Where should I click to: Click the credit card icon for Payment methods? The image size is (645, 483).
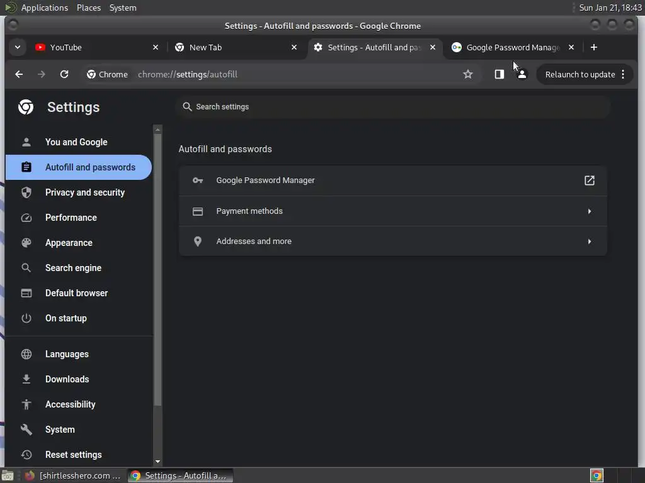click(x=198, y=211)
